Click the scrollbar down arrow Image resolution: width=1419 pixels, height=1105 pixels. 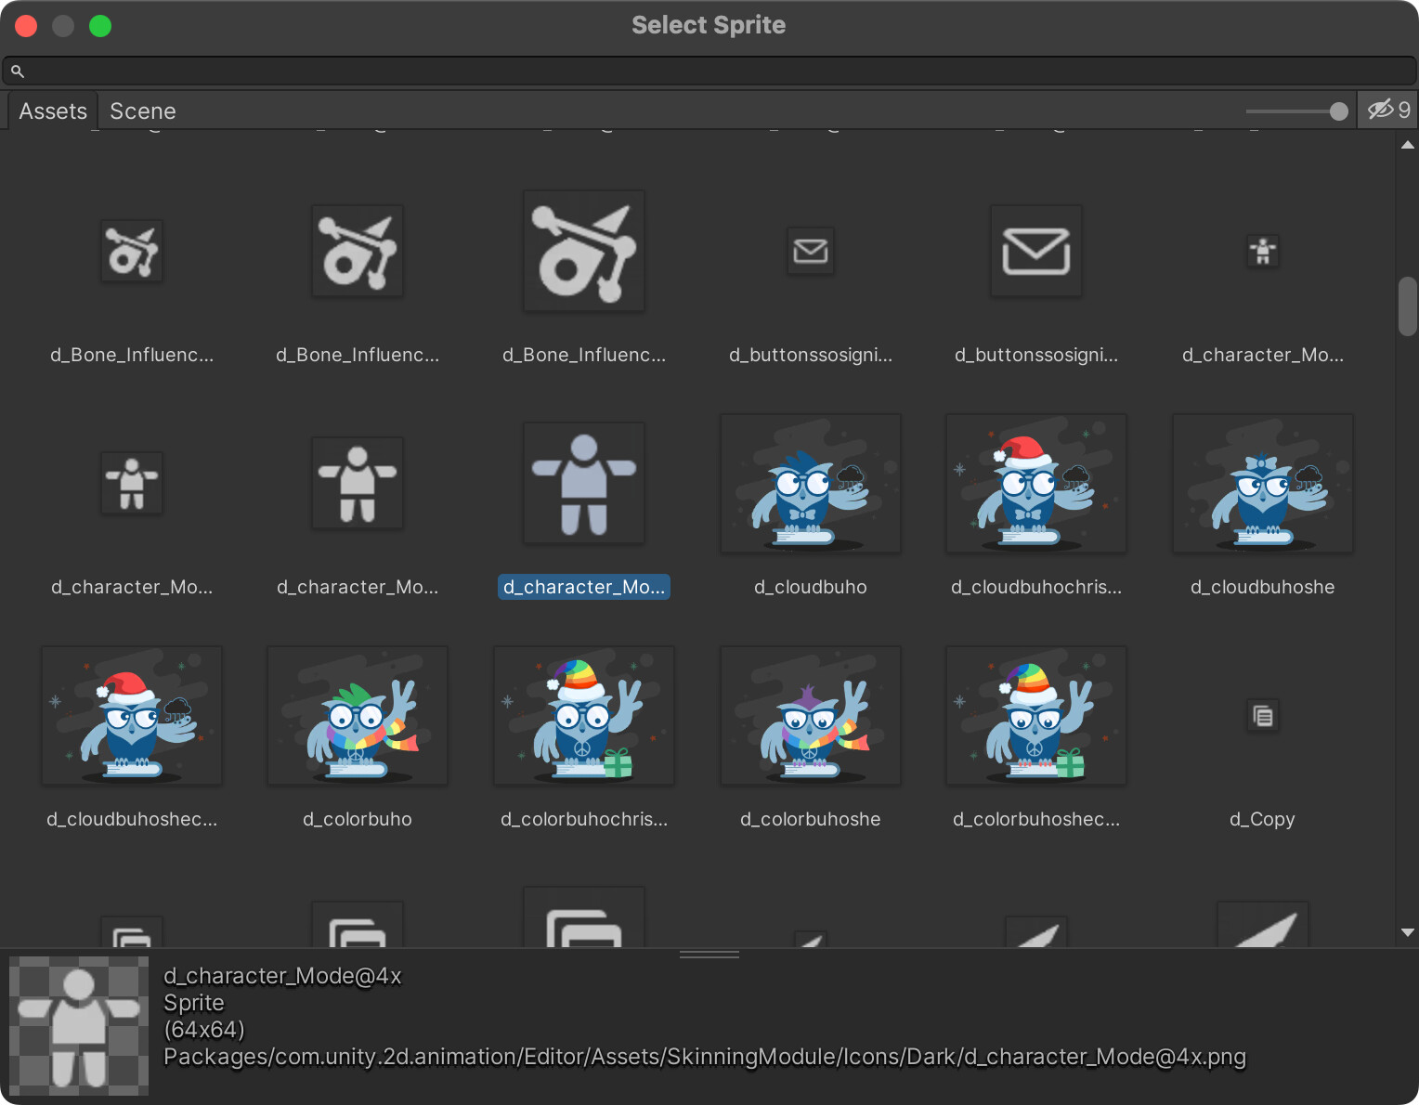pos(1407,931)
